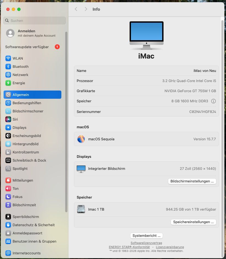Viewport: 226px width, 259px height.
Task: Click the Bluetooth icon in sidebar
Action: (8, 66)
